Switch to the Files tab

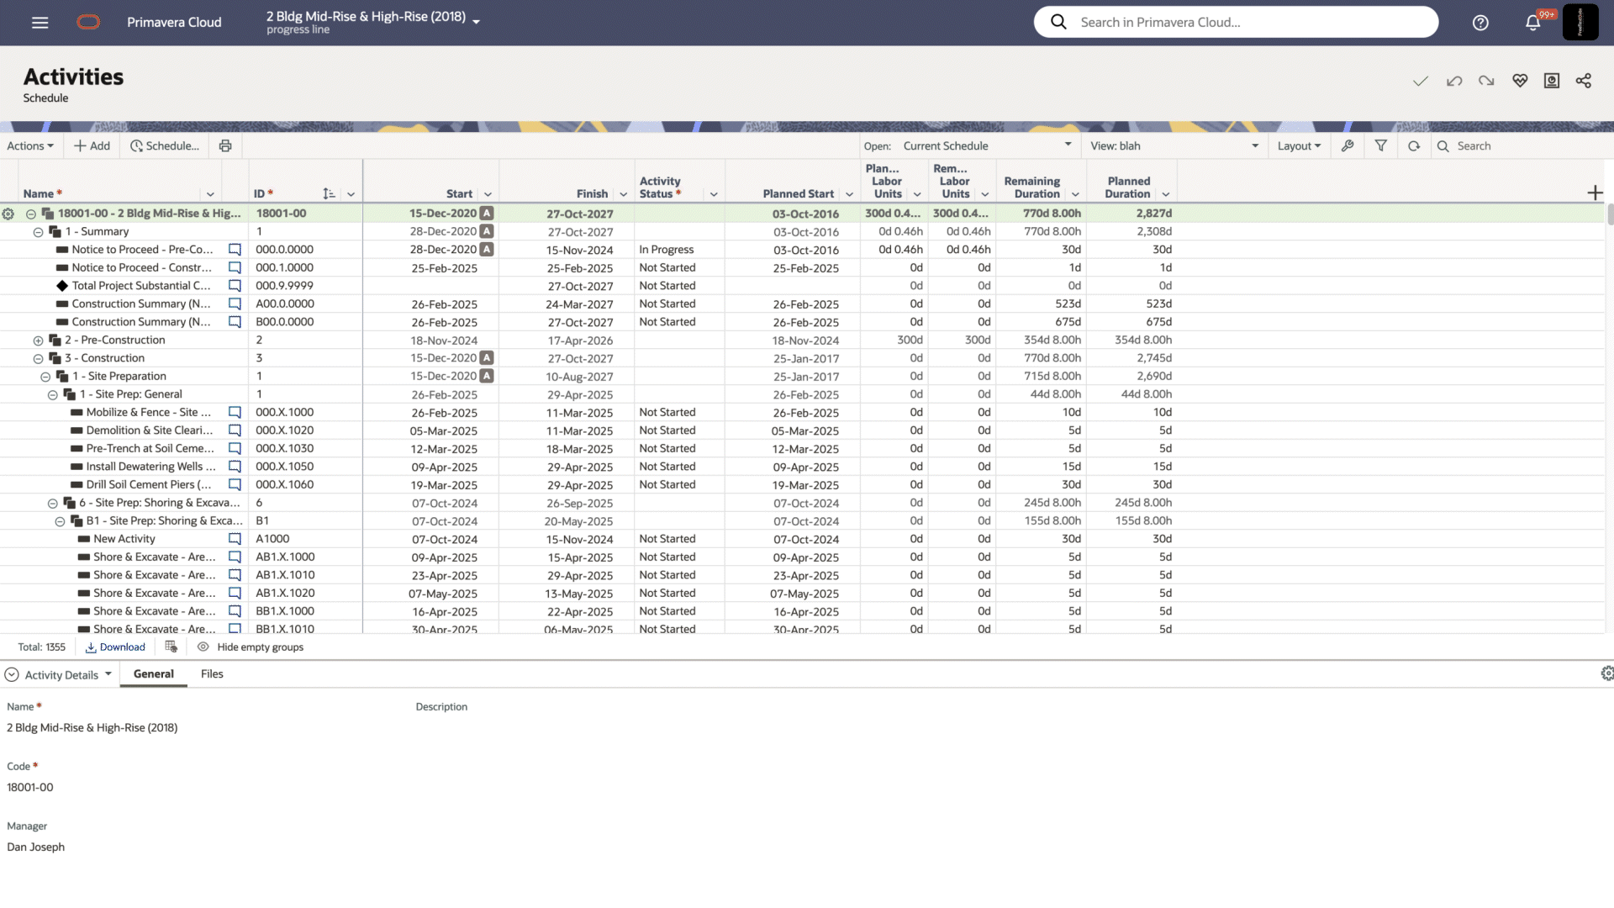(x=212, y=673)
